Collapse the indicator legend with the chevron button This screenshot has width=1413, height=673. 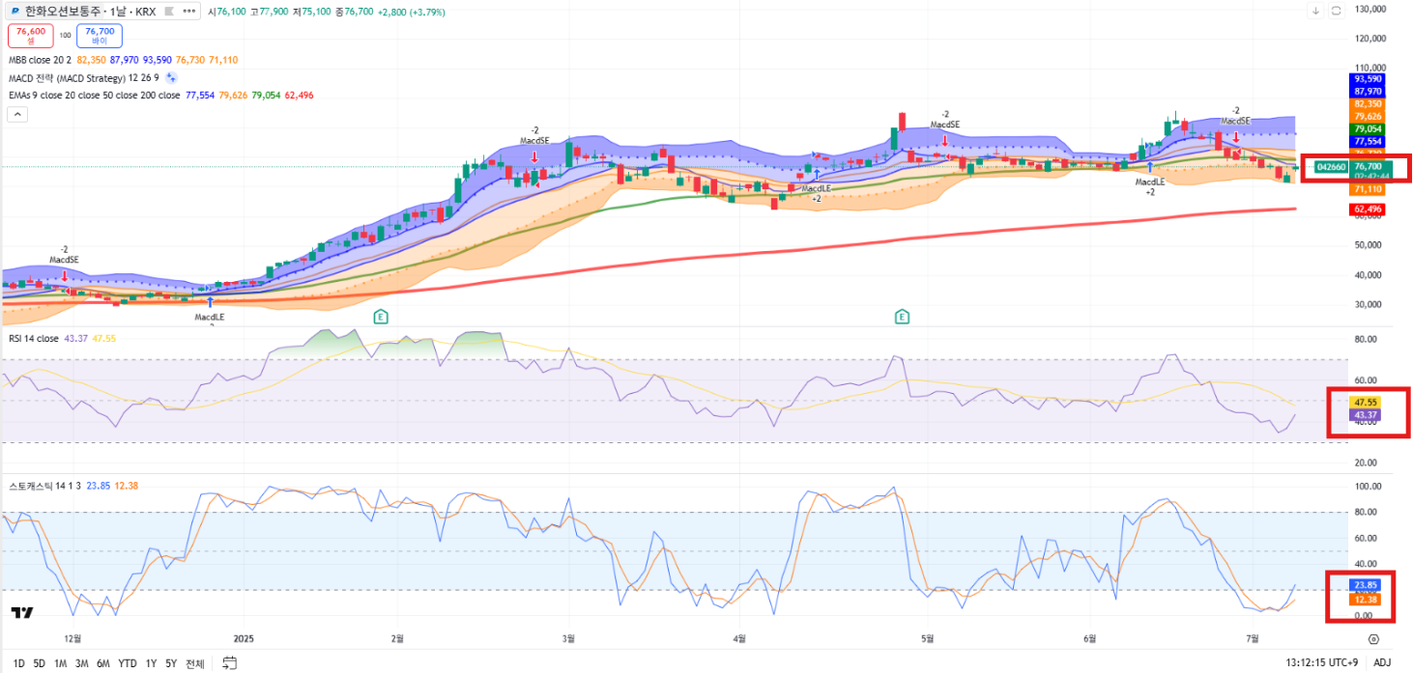click(x=17, y=114)
